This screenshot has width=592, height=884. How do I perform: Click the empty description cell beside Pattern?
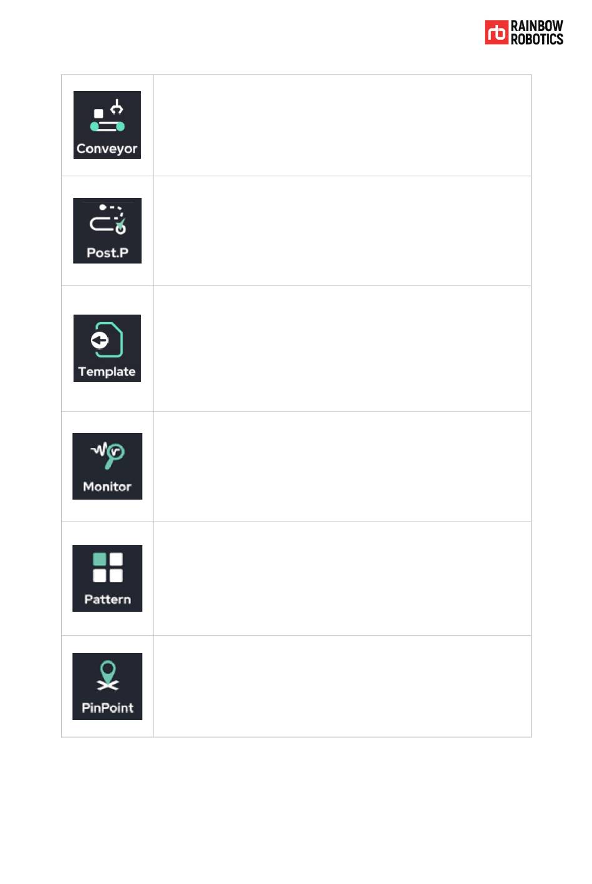342,579
